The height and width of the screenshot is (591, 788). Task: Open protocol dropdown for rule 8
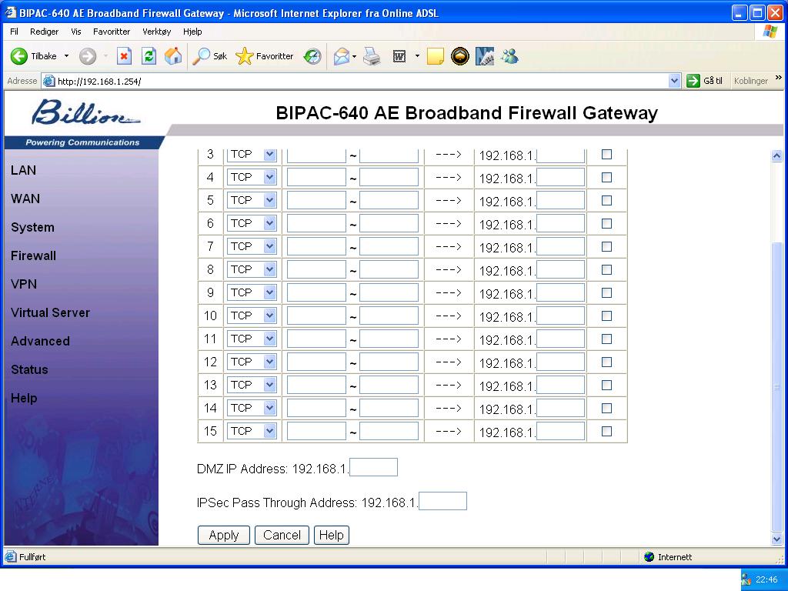pyautogui.click(x=252, y=270)
